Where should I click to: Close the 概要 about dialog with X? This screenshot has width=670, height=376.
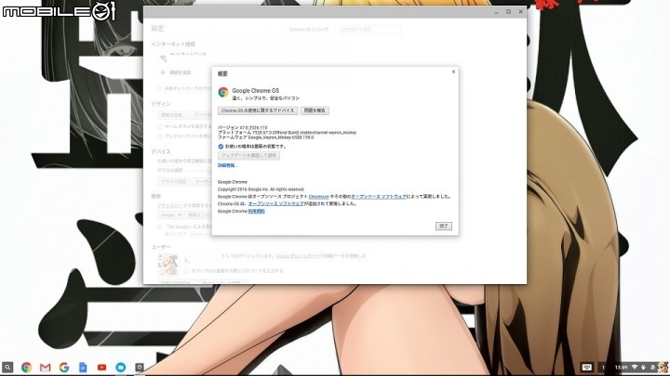point(453,71)
